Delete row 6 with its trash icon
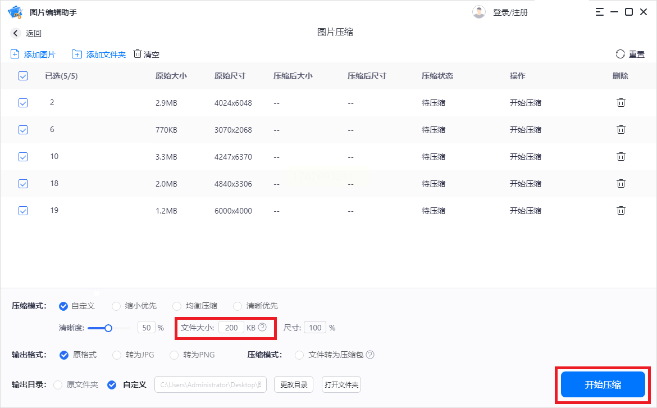 point(621,130)
